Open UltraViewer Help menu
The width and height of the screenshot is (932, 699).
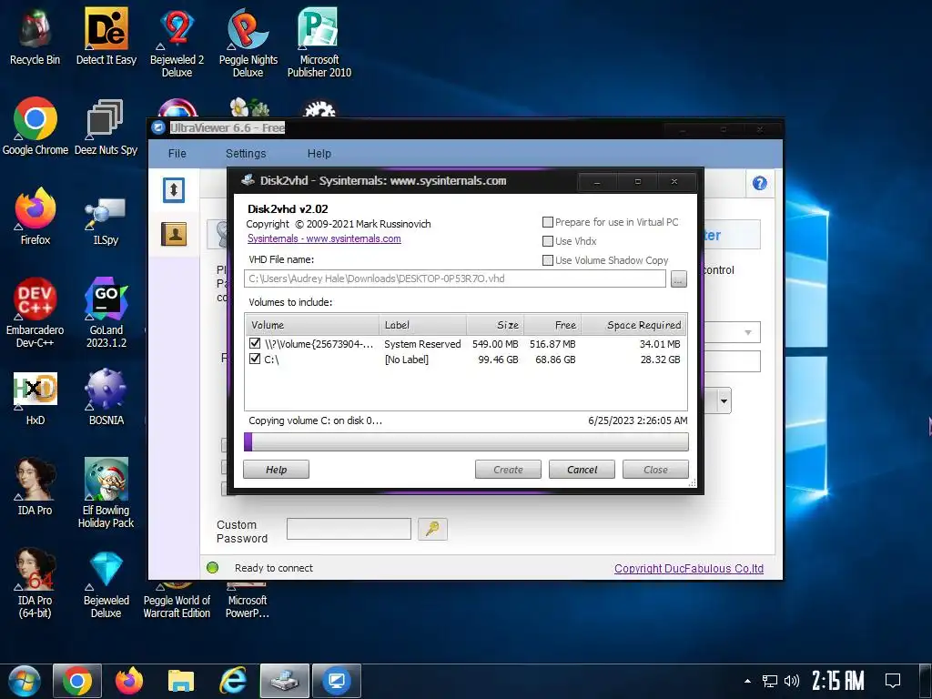click(319, 153)
